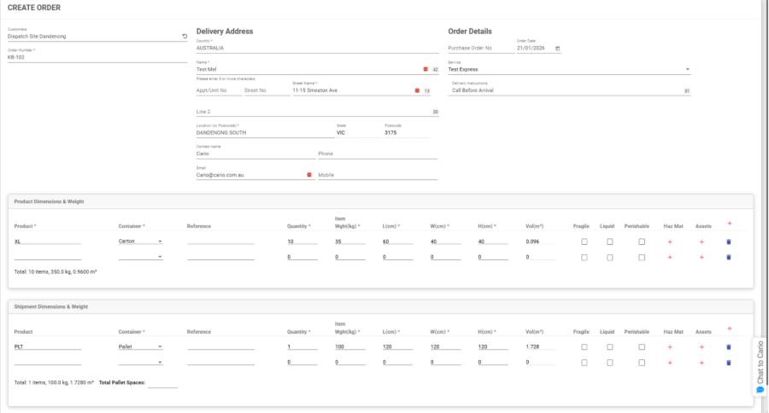The height and width of the screenshot is (413, 769).
Task: Click the Purchase Order No field
Action: [x=478, y=49]
